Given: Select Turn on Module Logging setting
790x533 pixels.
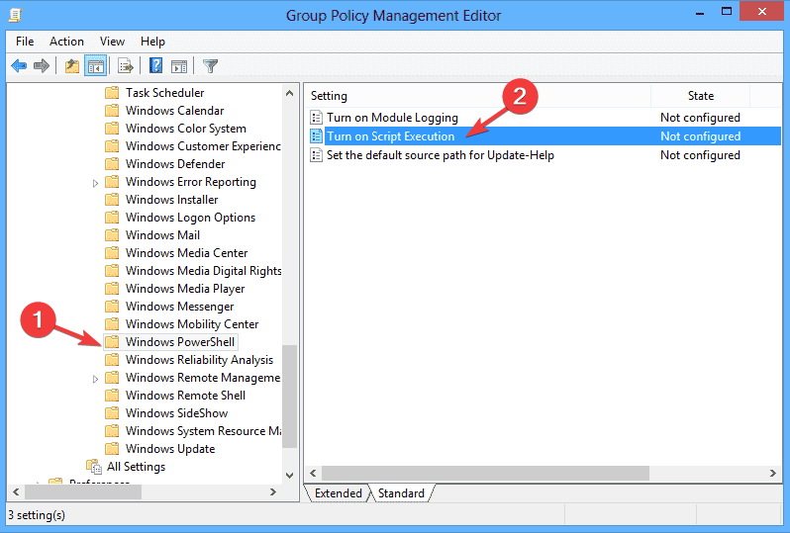Looking at the screenshot, I should [392, 118].
